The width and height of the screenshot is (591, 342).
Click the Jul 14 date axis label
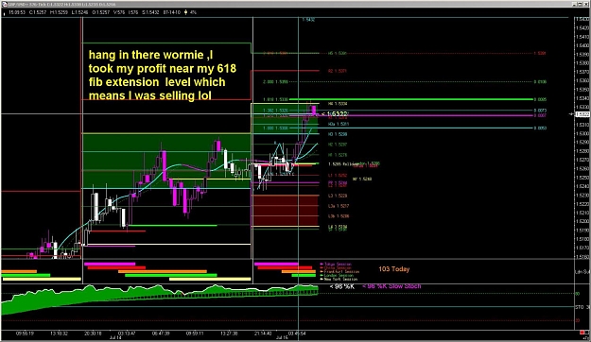coord(115,338)
